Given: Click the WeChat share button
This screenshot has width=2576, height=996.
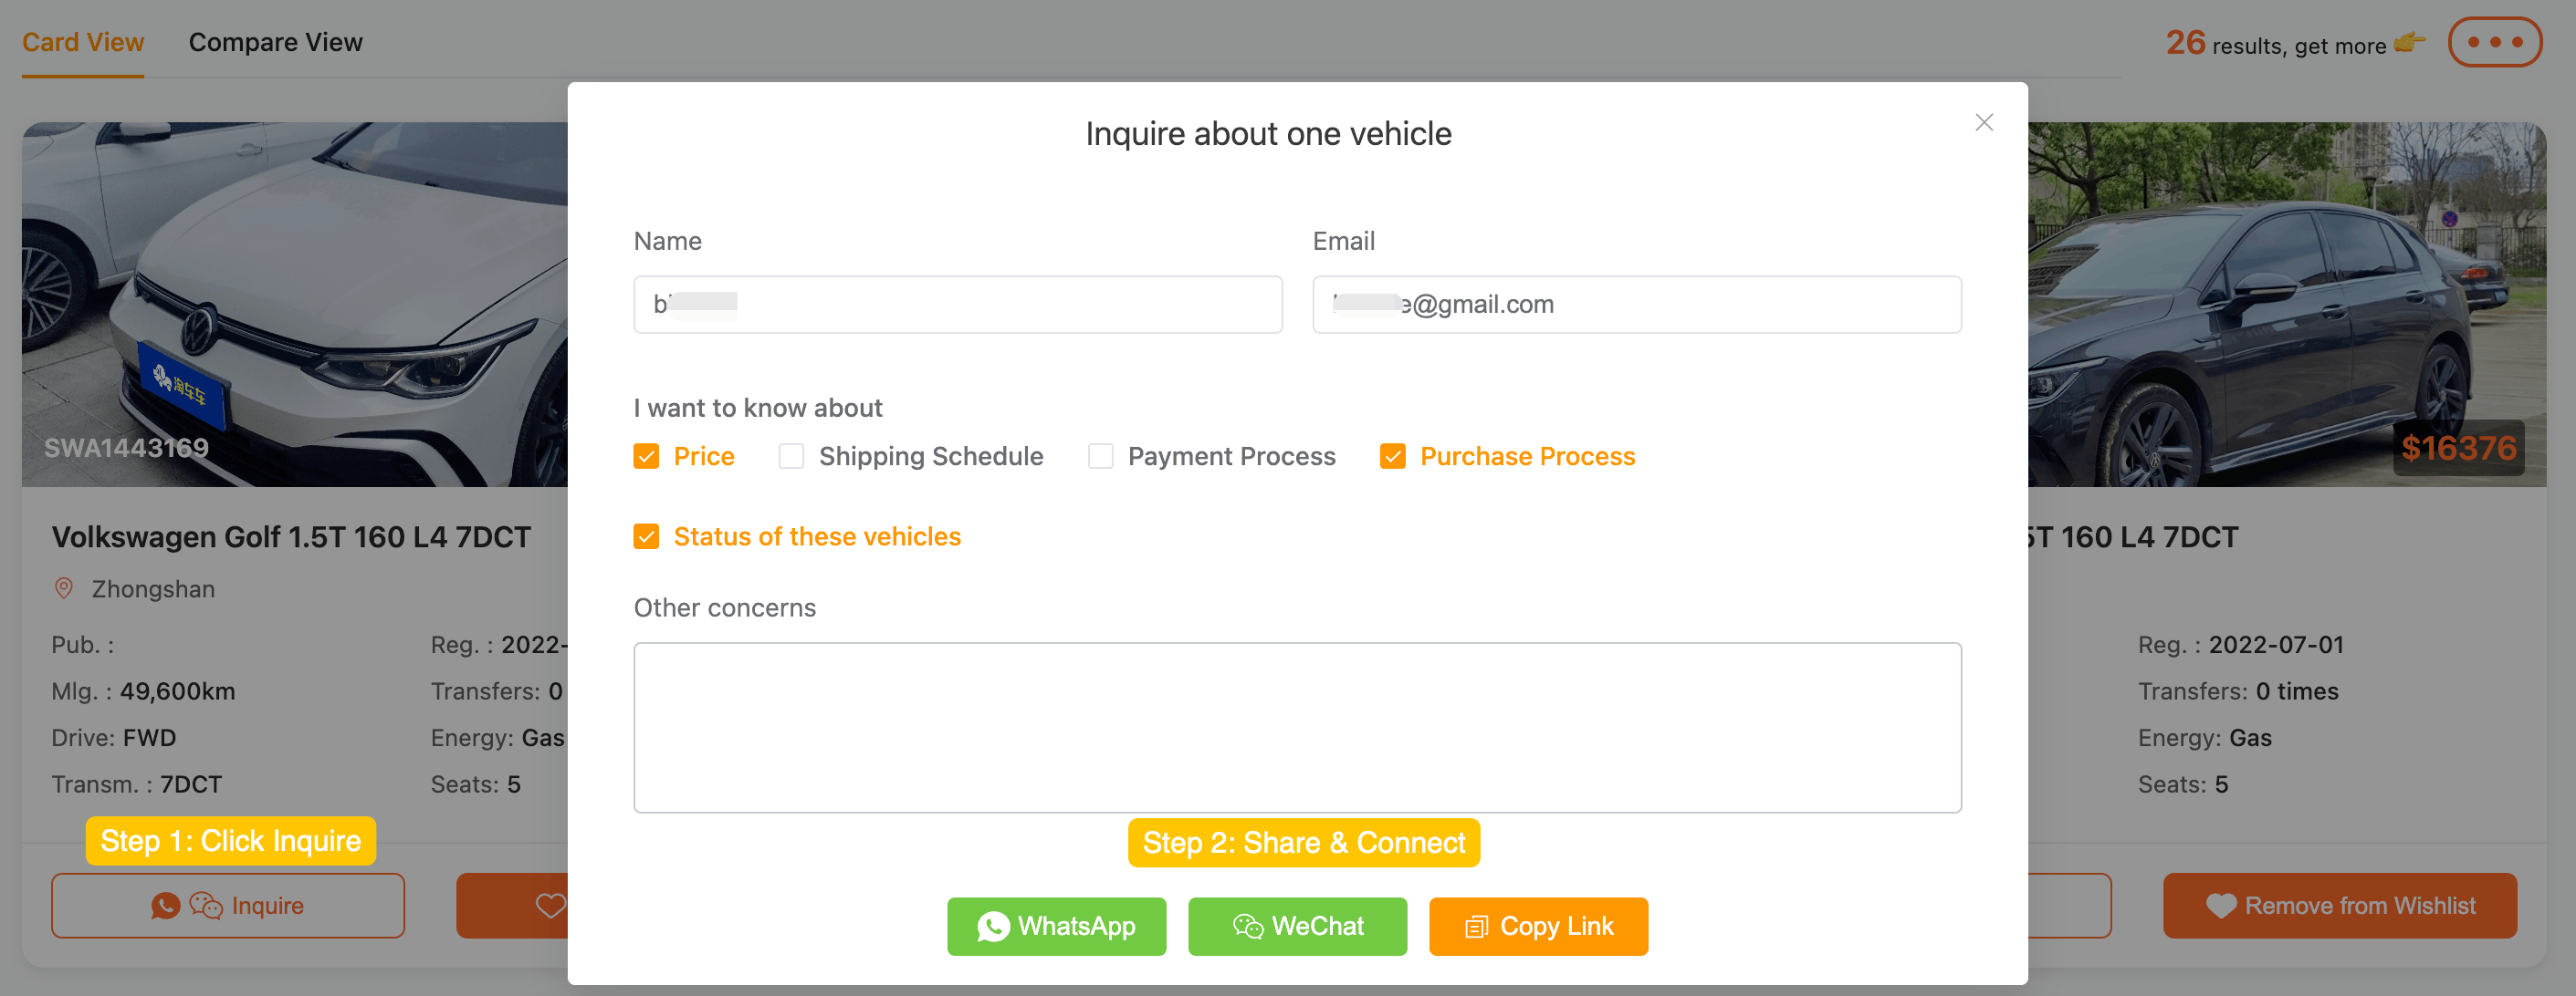Looking at the screenshot, I should pyautogui.click(x=1297, y=926).
